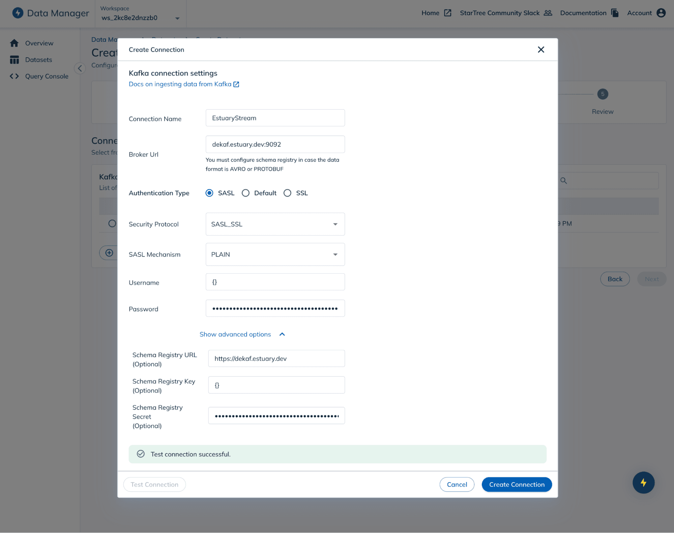674x533 pixels.
Task: Click the Connection Name input field
Action: point(275,118)
